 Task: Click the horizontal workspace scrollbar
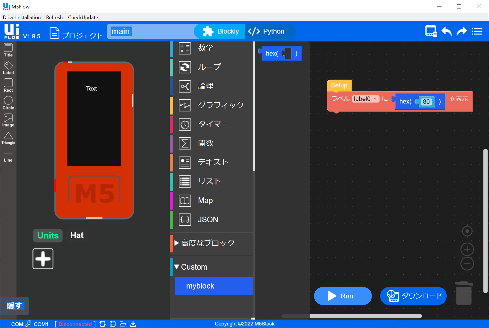pyautogui.click(x=352, y=316)
